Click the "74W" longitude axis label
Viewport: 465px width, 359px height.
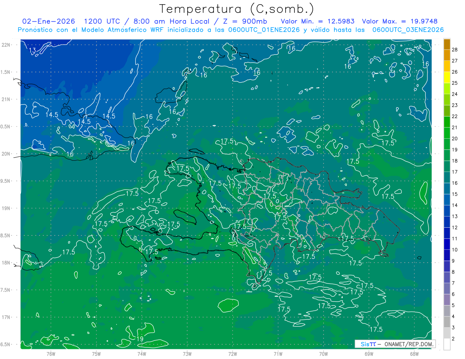click(x=142, y=354)
